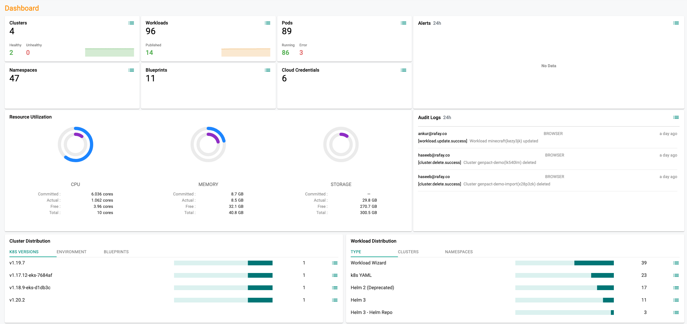Click genpact-demo(lk540lm) deleted log message
The height and width of the screenshot is (324, 687).
pyautogui.click(x=500, y=162)
